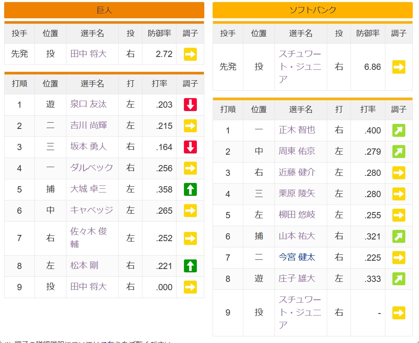Click the 巨人 team header bar

pyautogui.click(x=104, y=10)
